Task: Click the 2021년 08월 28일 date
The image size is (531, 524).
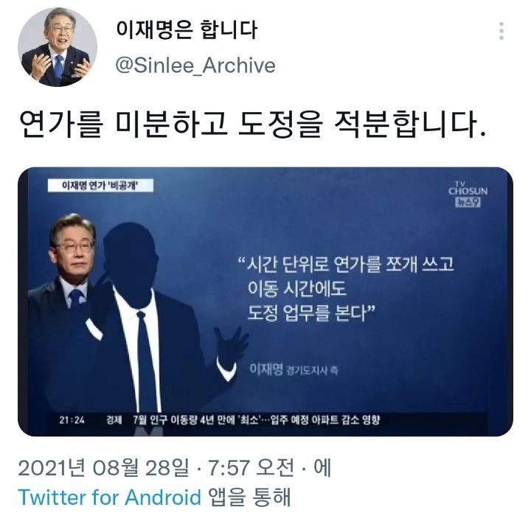Action: pos(103,468)
